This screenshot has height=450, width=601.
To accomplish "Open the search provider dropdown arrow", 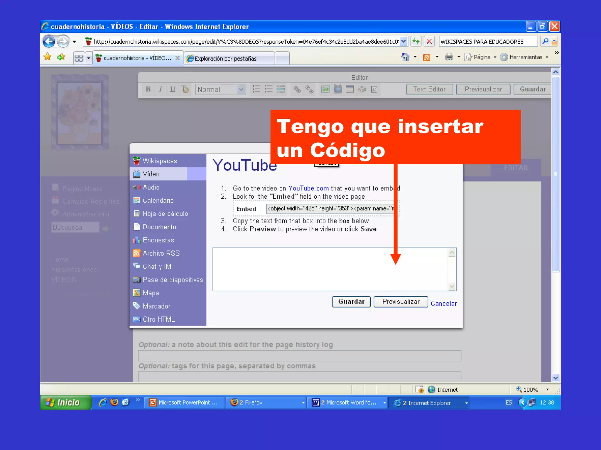I will [x=554, y=42].
